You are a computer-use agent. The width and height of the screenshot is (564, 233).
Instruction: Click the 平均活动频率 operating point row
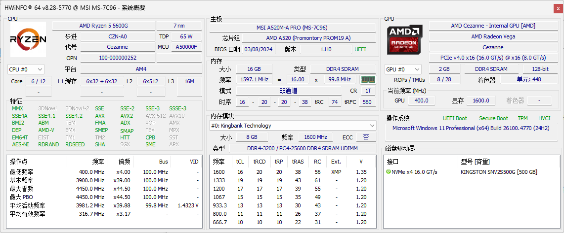104,205
